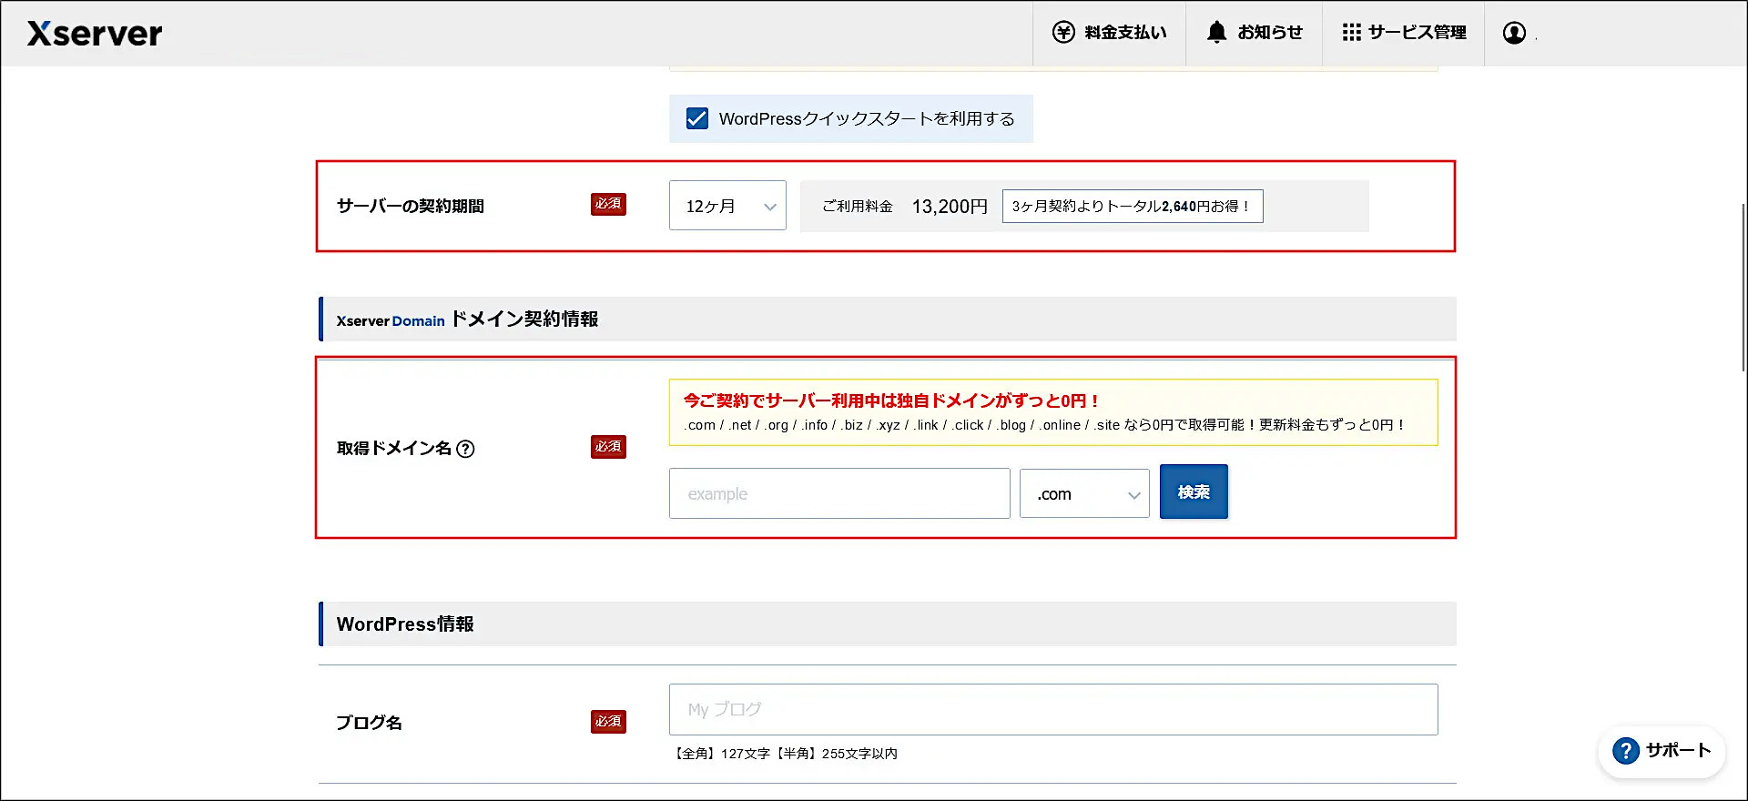Click the domain name example input field
This screenshot has height=801, width=1748.
(x=839, y=494)
